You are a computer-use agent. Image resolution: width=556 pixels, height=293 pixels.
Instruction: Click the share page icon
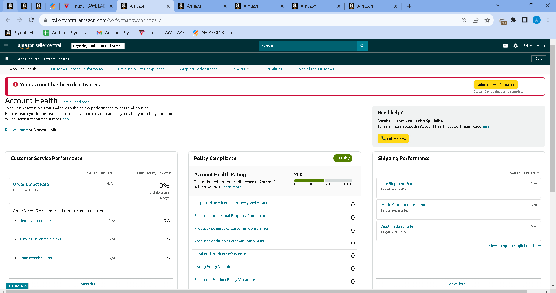click(x=475, y=20)
